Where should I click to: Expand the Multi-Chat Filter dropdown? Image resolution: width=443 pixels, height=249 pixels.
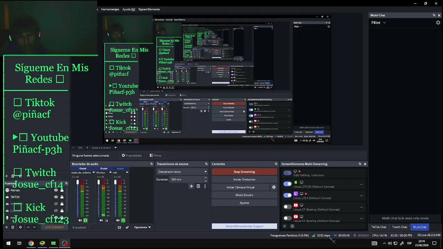tap(379, 22)
